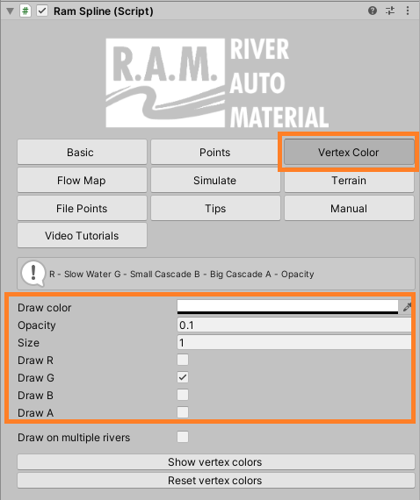The image size is (420, 500).
Task: Click Show vertex colors button
Action: click(x=216, y=462)
